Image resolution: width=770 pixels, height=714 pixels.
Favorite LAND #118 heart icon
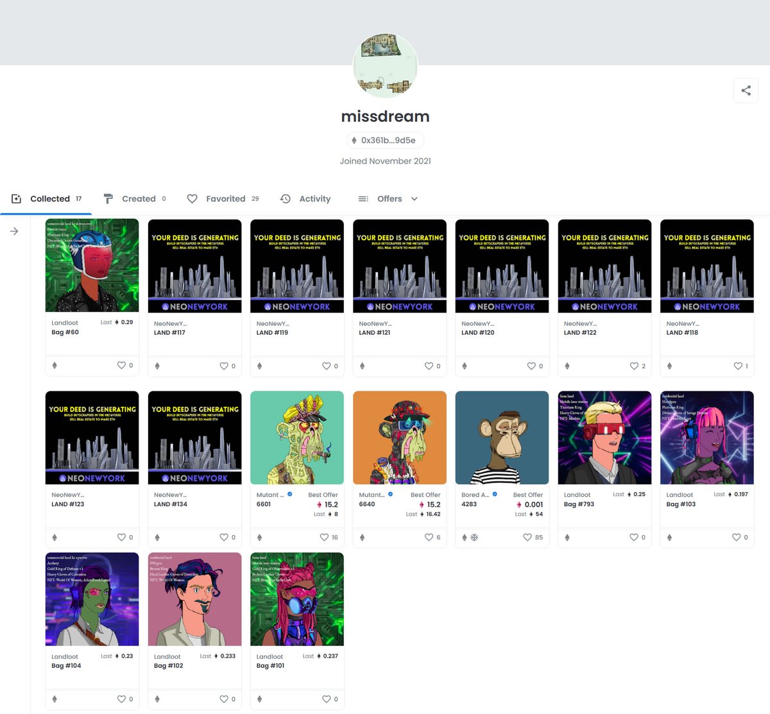coord(738,366)
